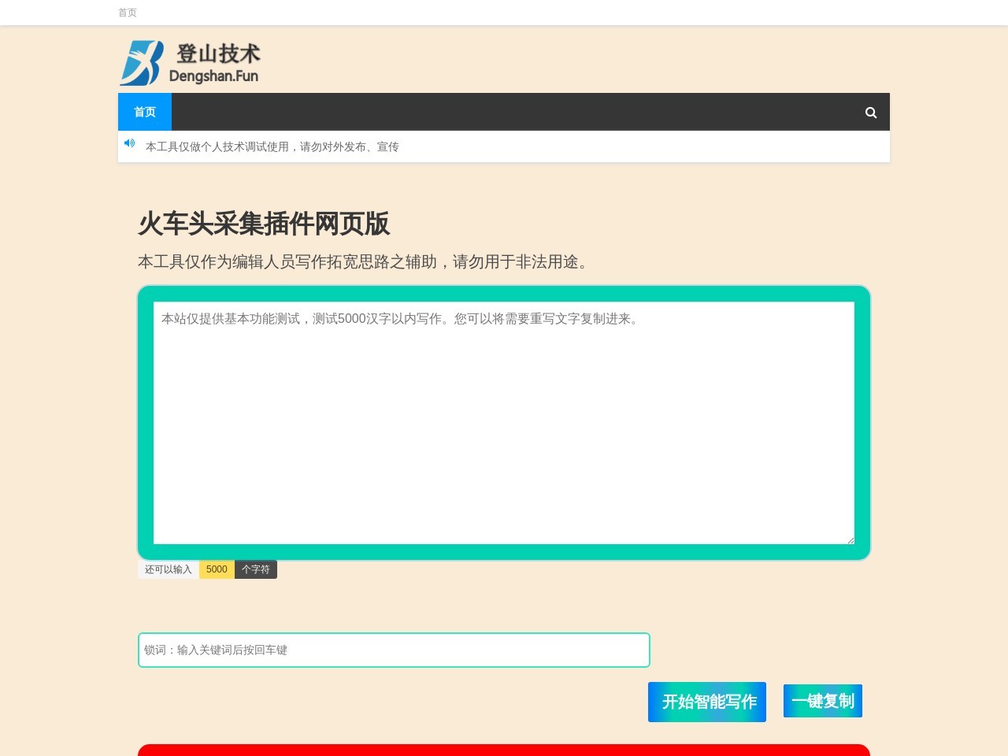
Task: Click the search icon in the navigation bar
Action: (x=870, y=112)
